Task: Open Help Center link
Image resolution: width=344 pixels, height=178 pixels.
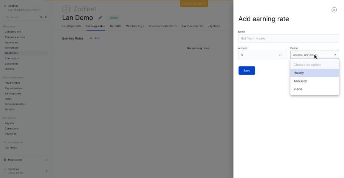Action: point(15,160)
